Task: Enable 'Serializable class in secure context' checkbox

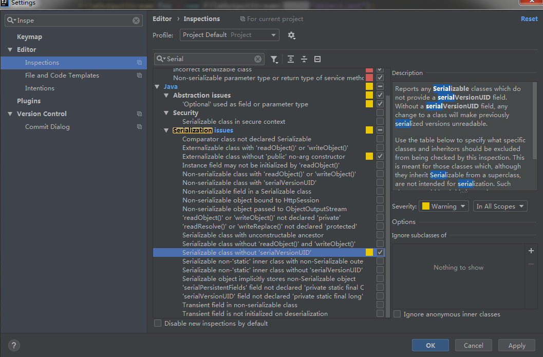Action: point(380,122)
